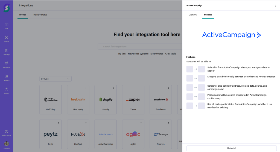Open the Shopify integration card
The width and height of the screenshot is (280, 152).
pos(106,99)
